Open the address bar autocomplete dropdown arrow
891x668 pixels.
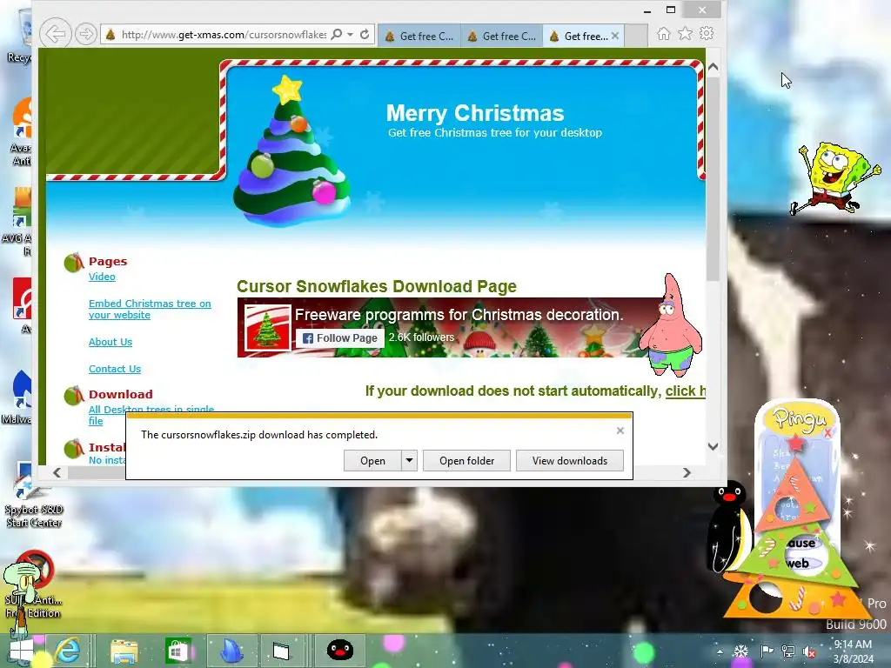351,34
